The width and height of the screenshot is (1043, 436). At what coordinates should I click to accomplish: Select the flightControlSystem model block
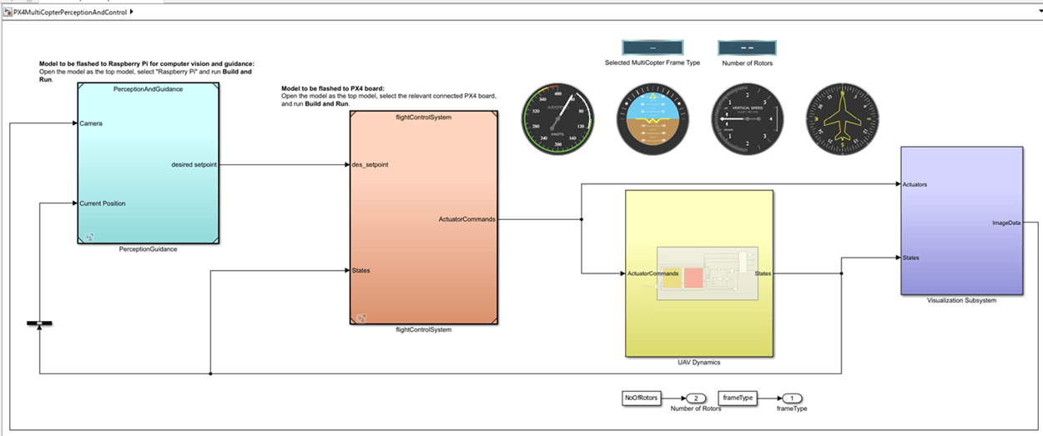(x=423, y=217)
